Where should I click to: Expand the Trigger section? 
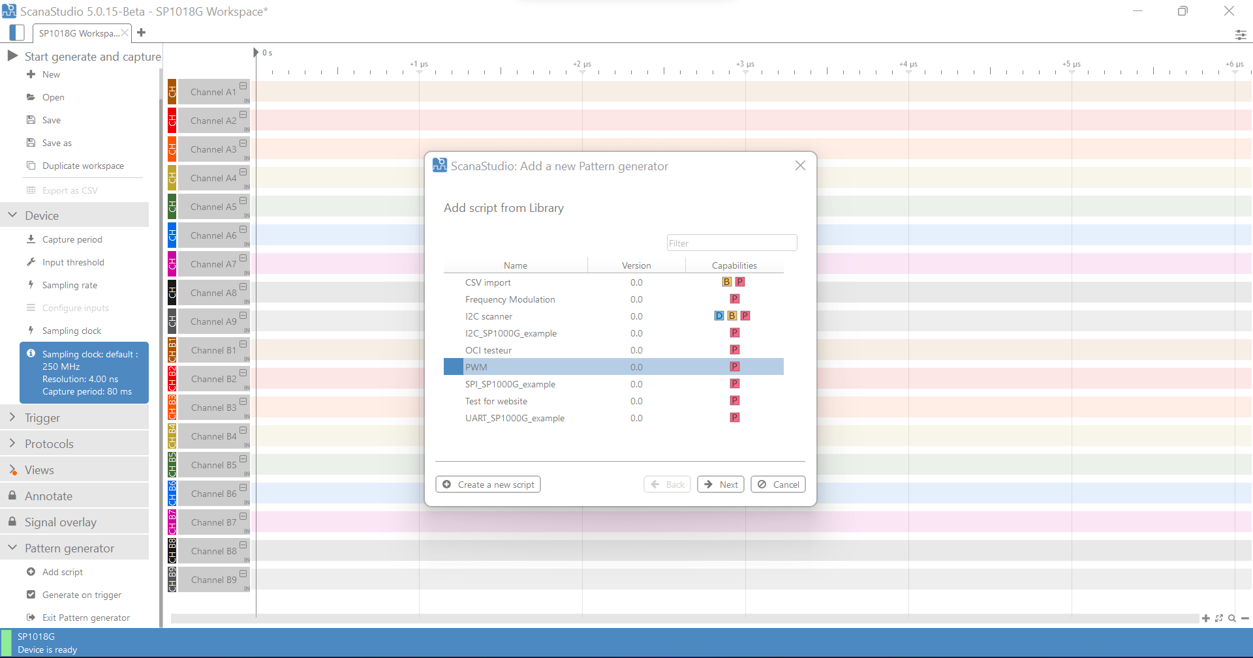tap(12, 417)
